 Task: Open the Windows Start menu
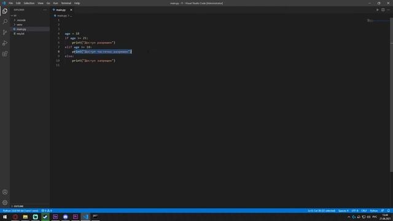point(5,217)
